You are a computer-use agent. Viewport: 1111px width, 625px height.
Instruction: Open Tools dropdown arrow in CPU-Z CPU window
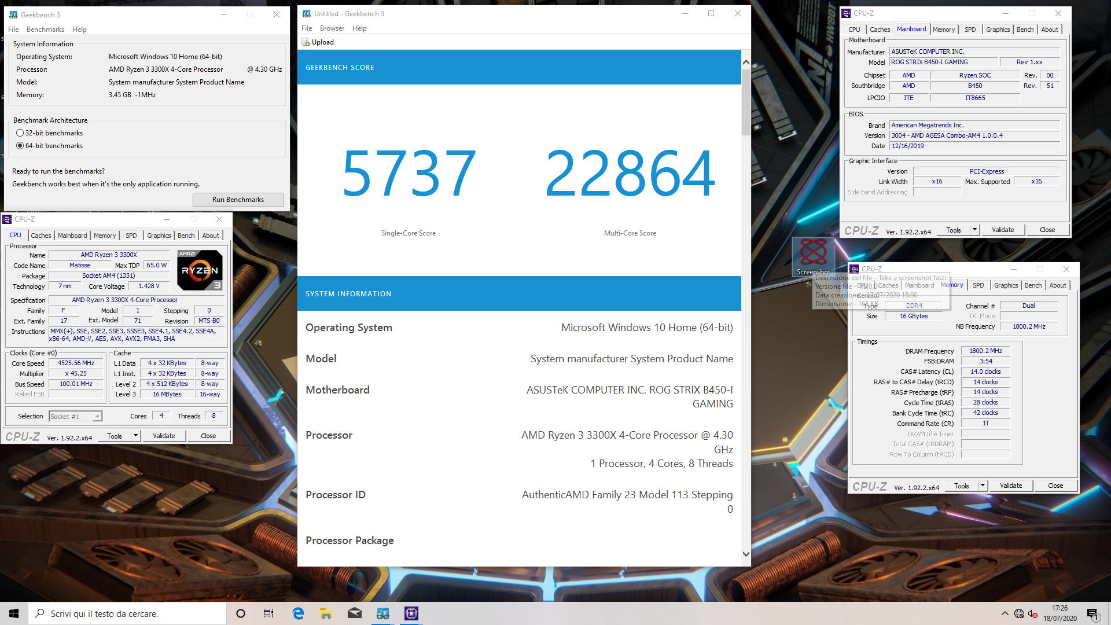[135, 436]
